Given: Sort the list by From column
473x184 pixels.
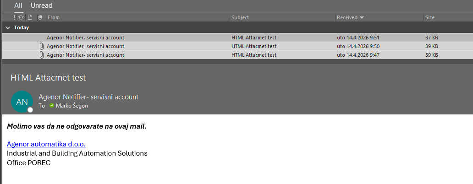Looking at the screenshot, I should pyautogui.click(x=54, y=17).
